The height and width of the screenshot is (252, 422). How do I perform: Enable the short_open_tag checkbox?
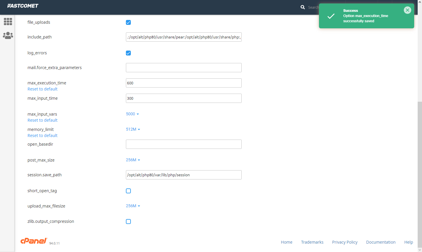click(129, 191)
